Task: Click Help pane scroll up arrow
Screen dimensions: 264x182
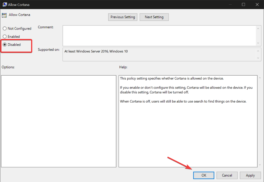Action: pyautogui.click(x=260, y=78)
